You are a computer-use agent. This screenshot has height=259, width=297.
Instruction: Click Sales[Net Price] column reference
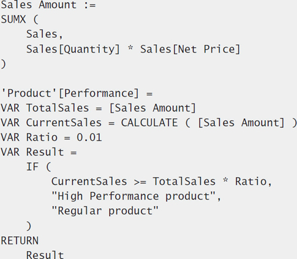pyautogui.click(x=190, y=50)
